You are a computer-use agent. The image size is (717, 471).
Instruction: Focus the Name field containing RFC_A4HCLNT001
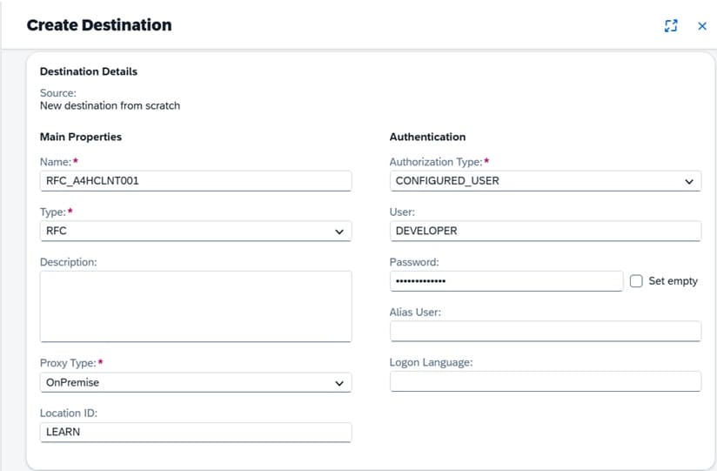pos(196,181)
